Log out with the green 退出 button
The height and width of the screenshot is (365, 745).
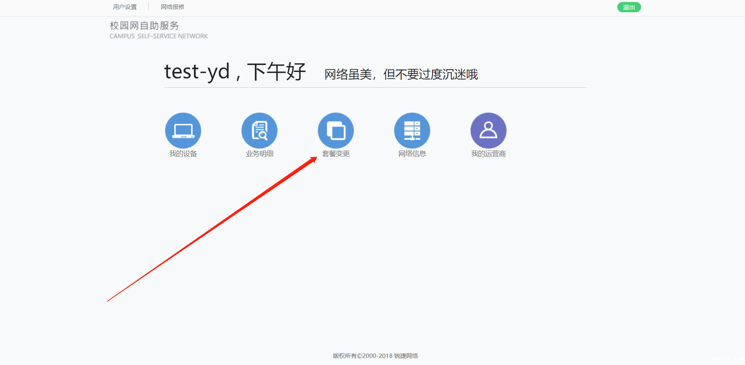coord(629,7)
